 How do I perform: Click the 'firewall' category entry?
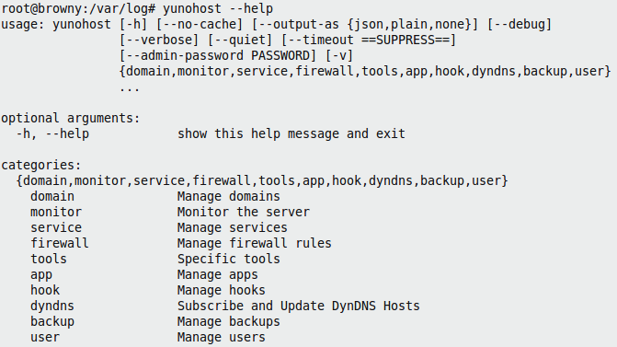(x=60, y=243)
